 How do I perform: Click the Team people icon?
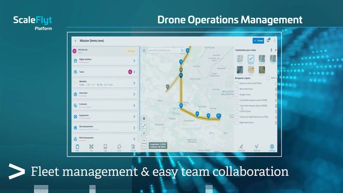(x=76, y=72)
